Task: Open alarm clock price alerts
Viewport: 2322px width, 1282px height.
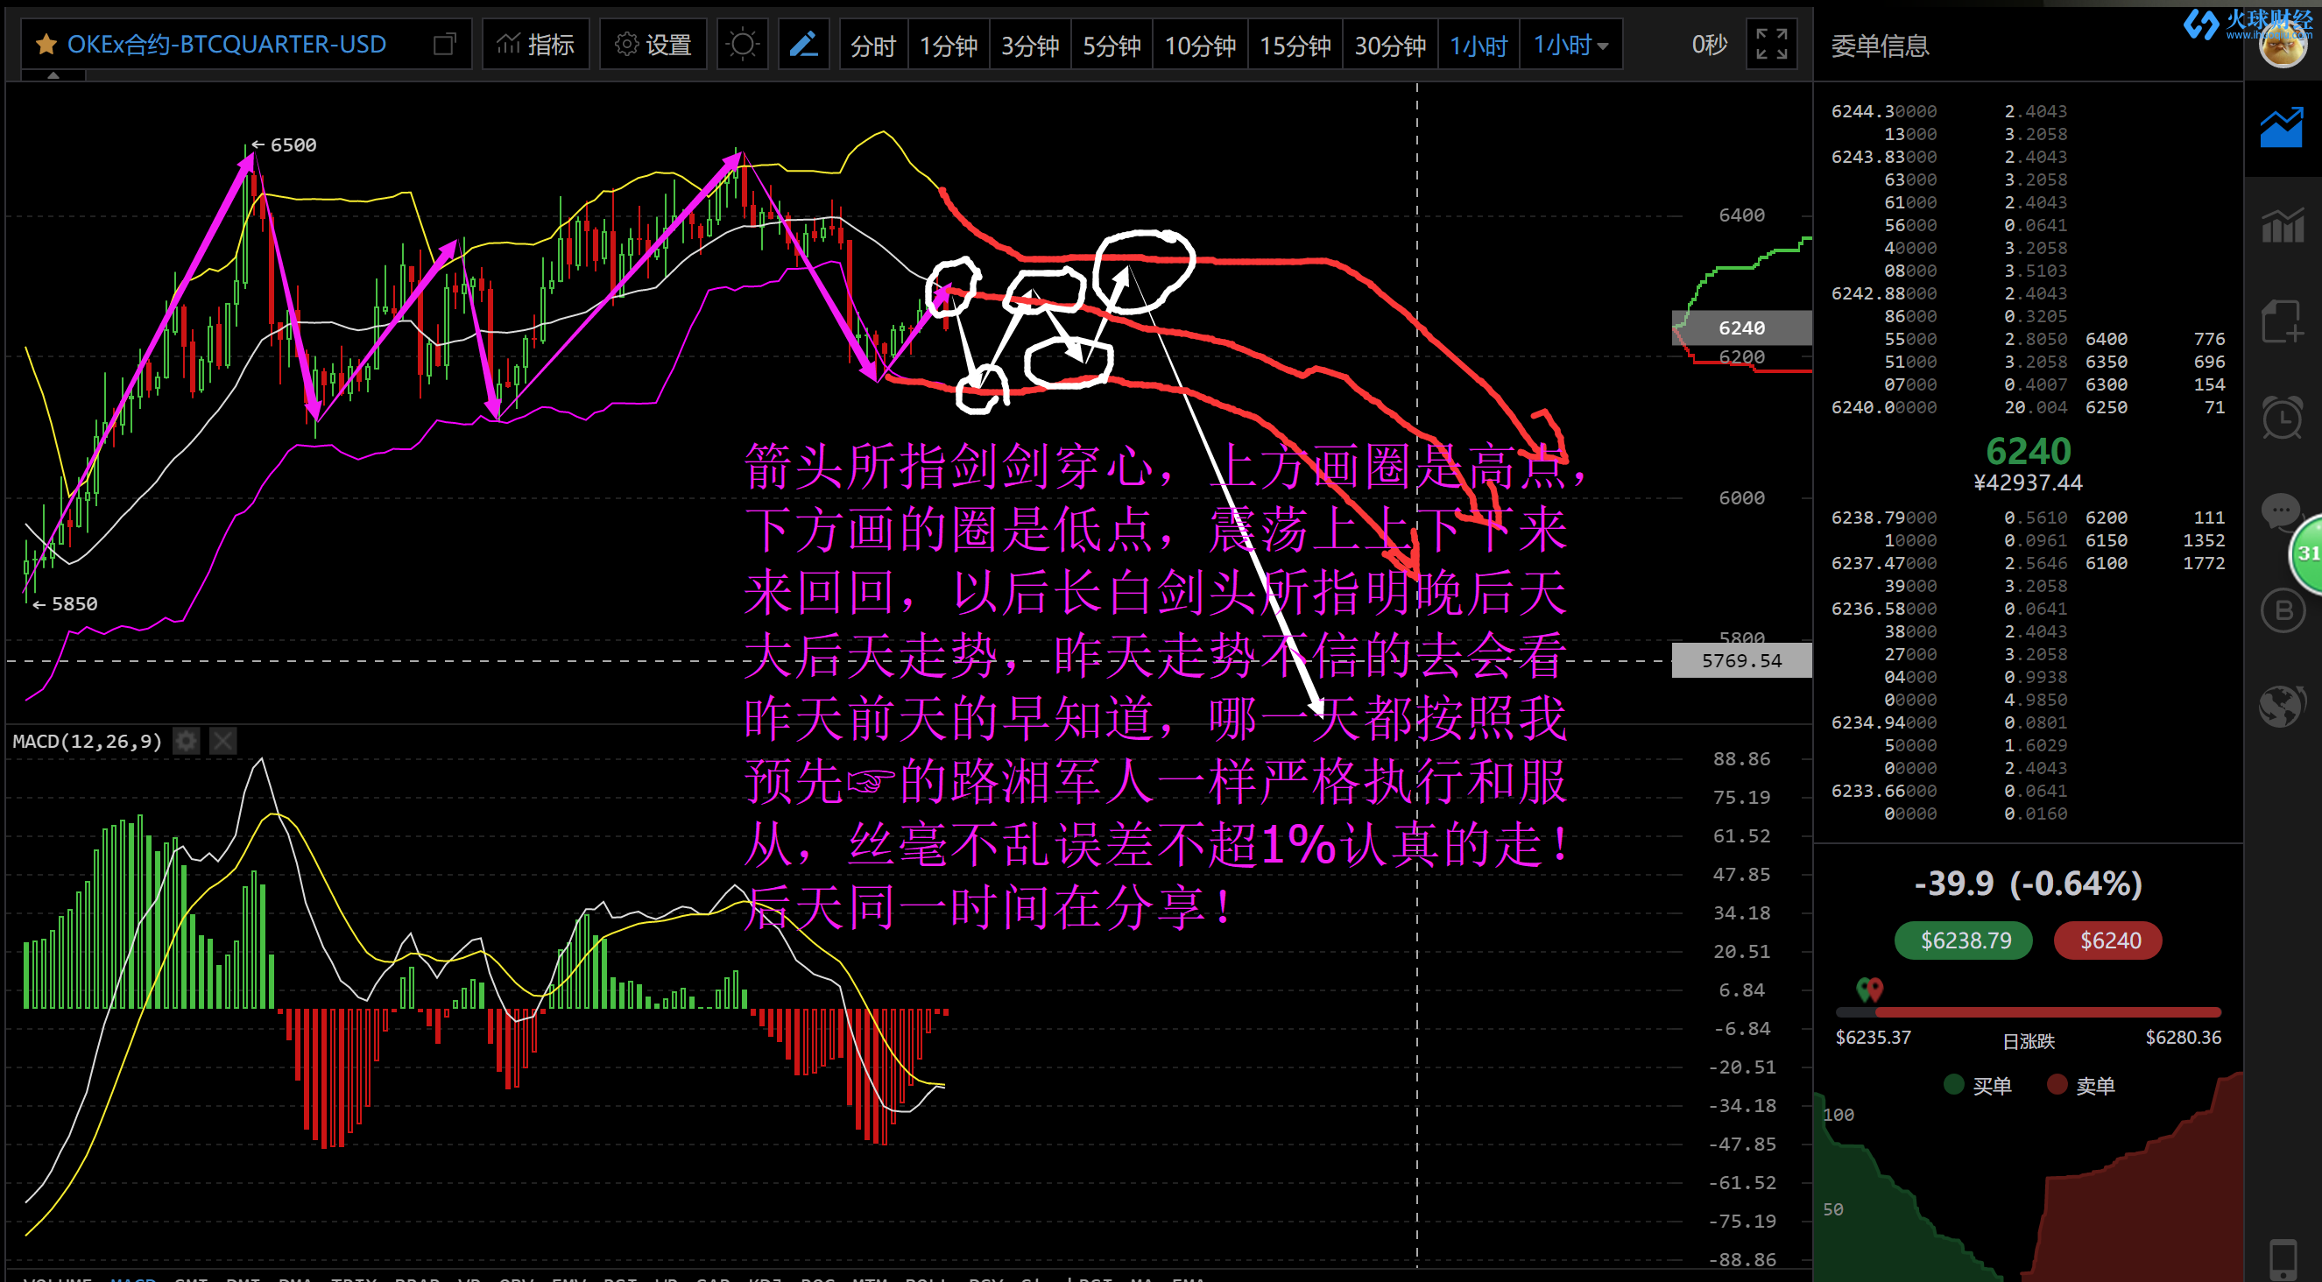Action: click(2282, 418)
